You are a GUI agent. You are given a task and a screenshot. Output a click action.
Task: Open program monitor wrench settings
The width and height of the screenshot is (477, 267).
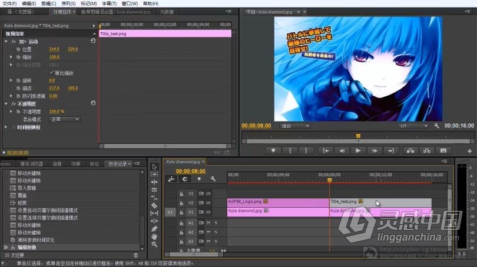click(436, 126)
